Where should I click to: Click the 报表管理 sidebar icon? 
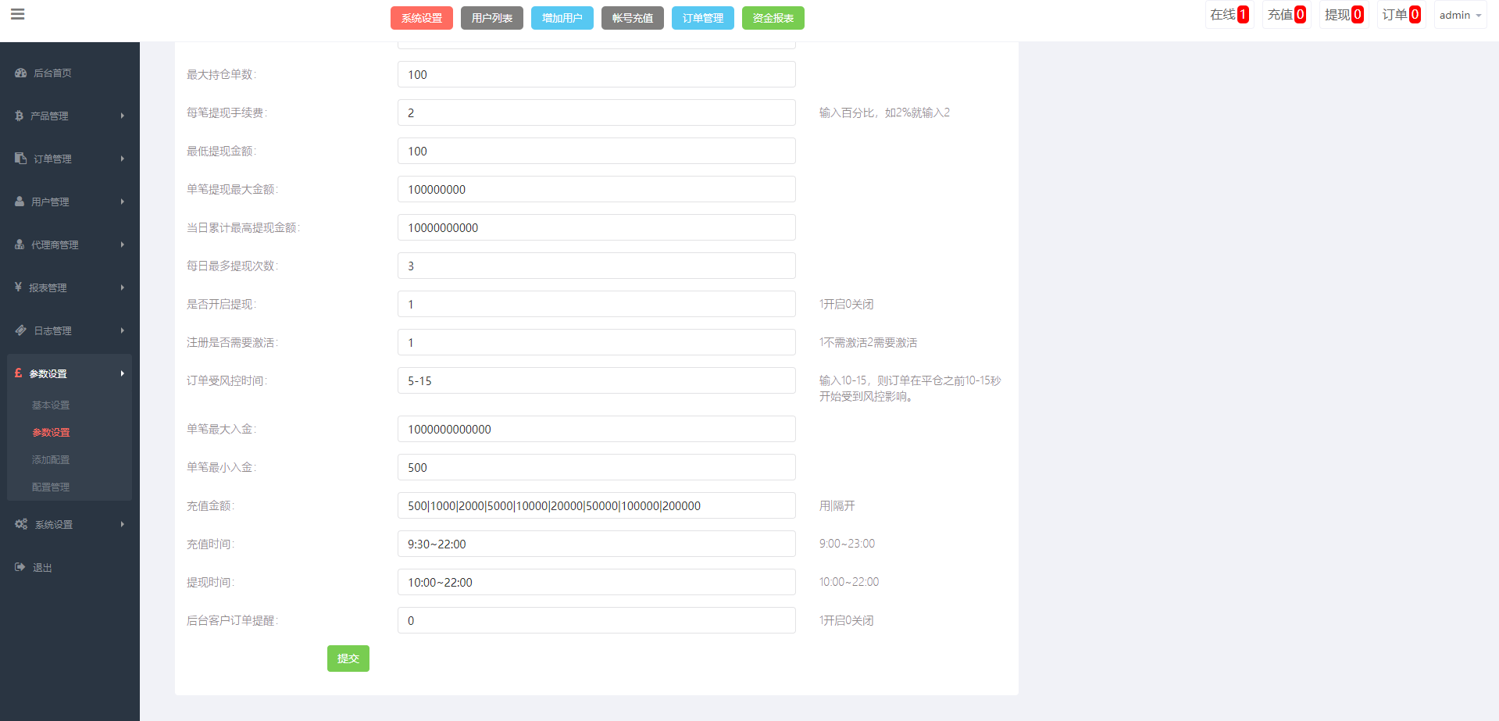(x=20, y=287)
